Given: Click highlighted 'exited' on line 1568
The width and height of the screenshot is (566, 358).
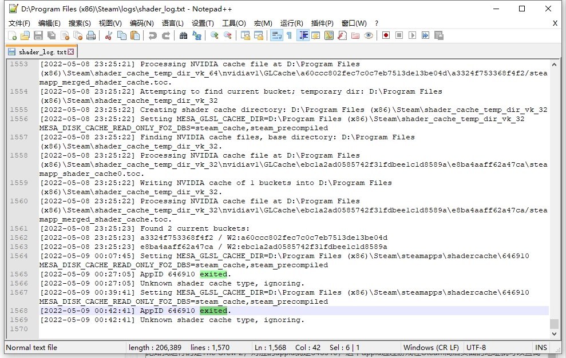Looking at the screenshot, I should point(213,311).
